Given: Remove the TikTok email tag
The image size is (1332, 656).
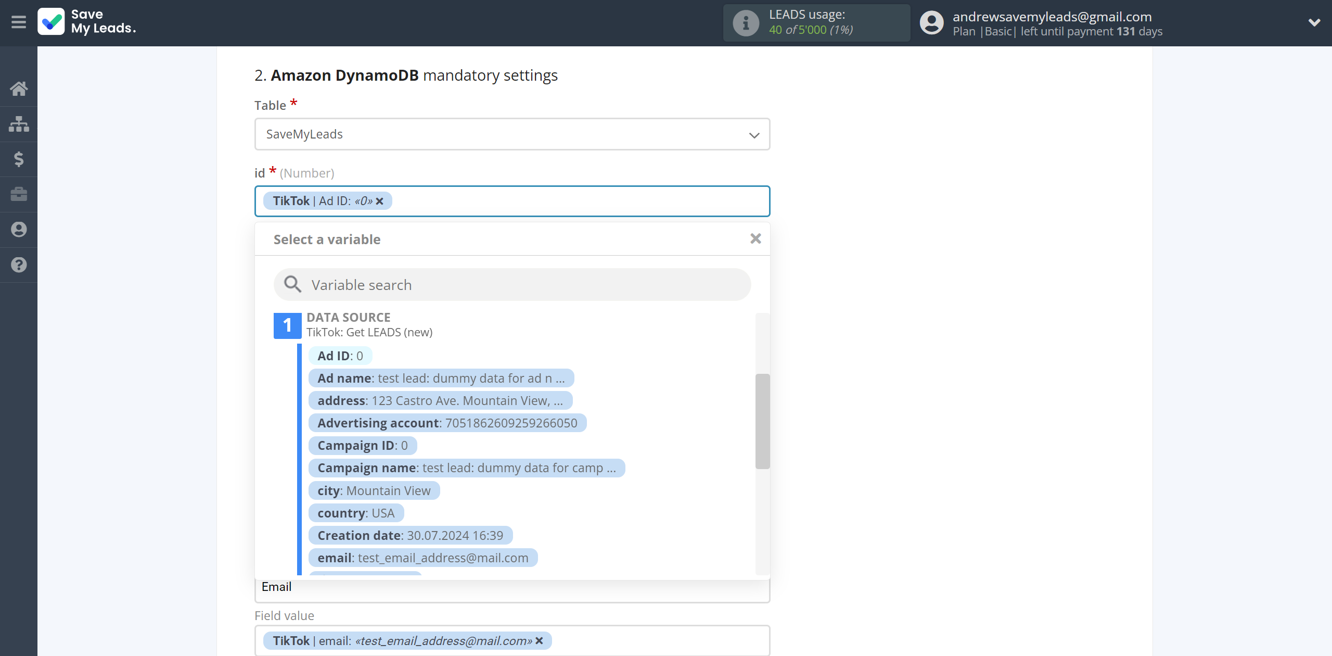Looking at the screenshot, I should point(540,641).
